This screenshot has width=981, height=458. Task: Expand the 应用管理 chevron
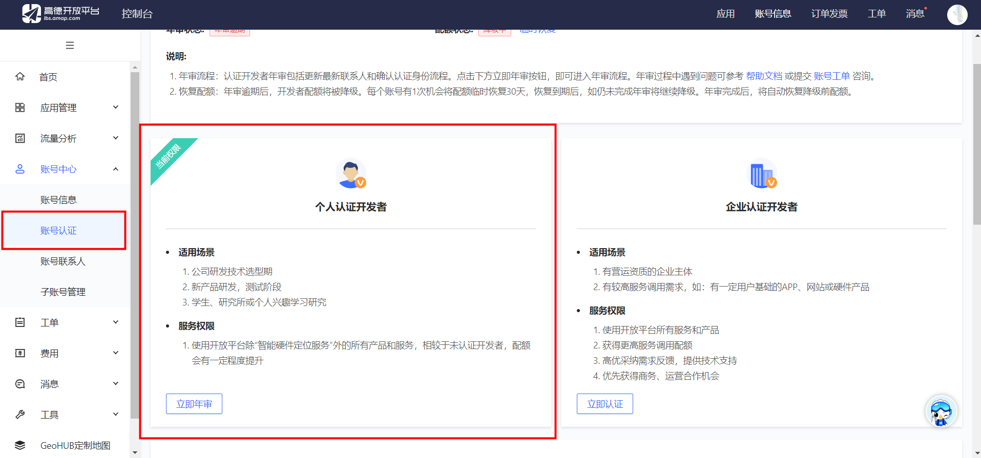click(x=116, y=107)
